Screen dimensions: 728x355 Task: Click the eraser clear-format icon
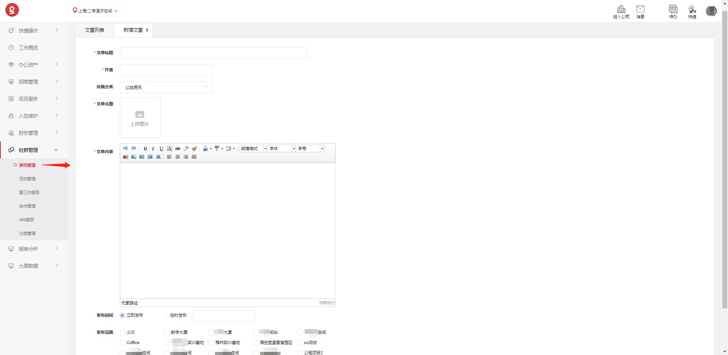point(186,149)
